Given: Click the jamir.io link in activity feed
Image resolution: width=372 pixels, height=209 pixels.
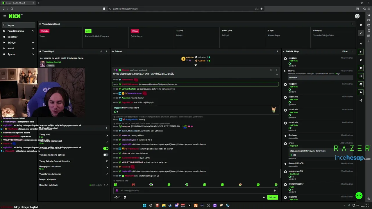Looking at the screenshot, I should tap(296, 151).
